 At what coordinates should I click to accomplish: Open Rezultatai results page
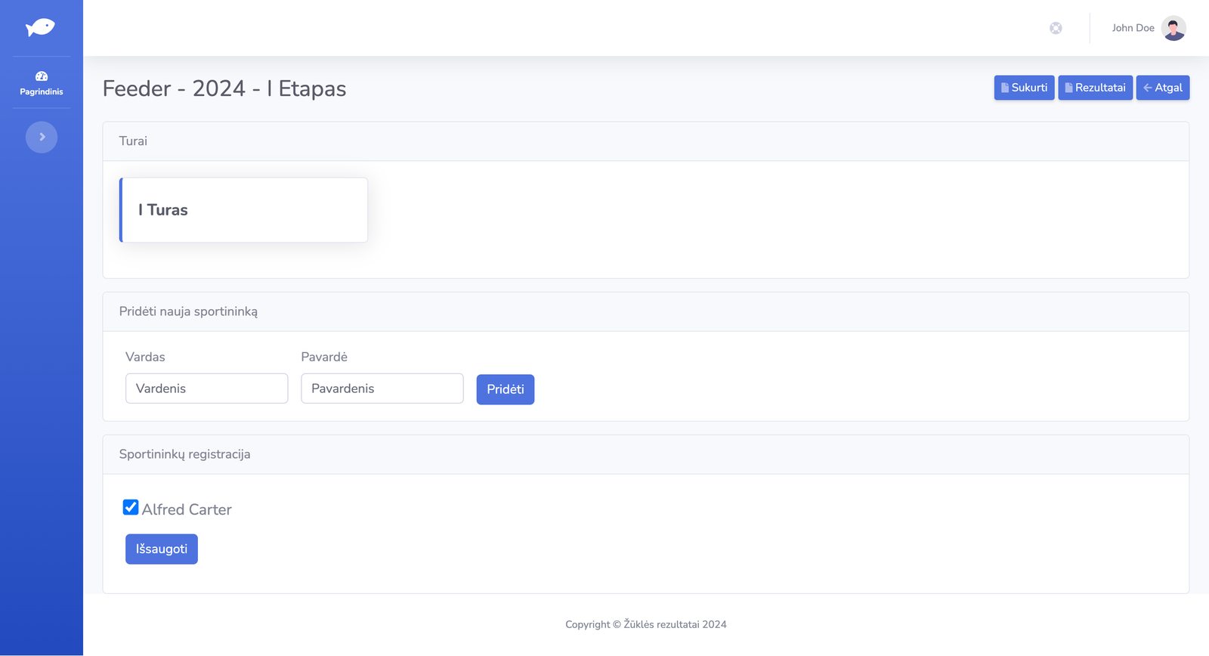point(1095,88)
